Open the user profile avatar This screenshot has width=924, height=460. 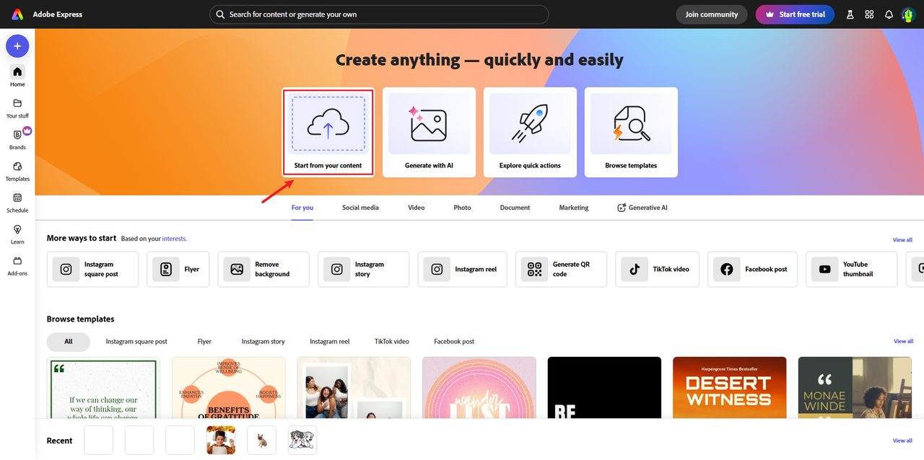pyautogui.click(x=908, y=14)
